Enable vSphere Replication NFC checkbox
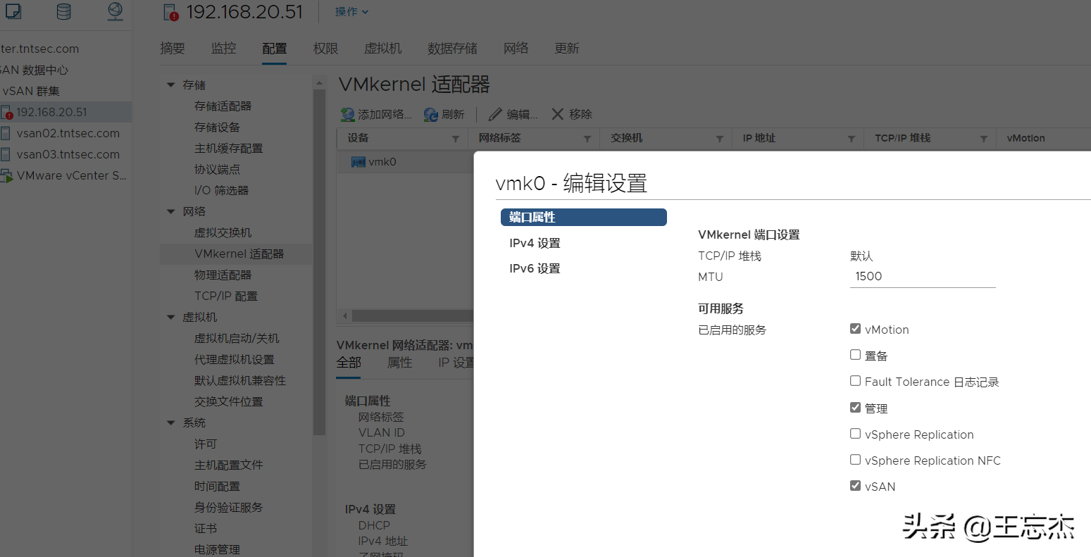Screen dimensions: 1091x557 855,460
